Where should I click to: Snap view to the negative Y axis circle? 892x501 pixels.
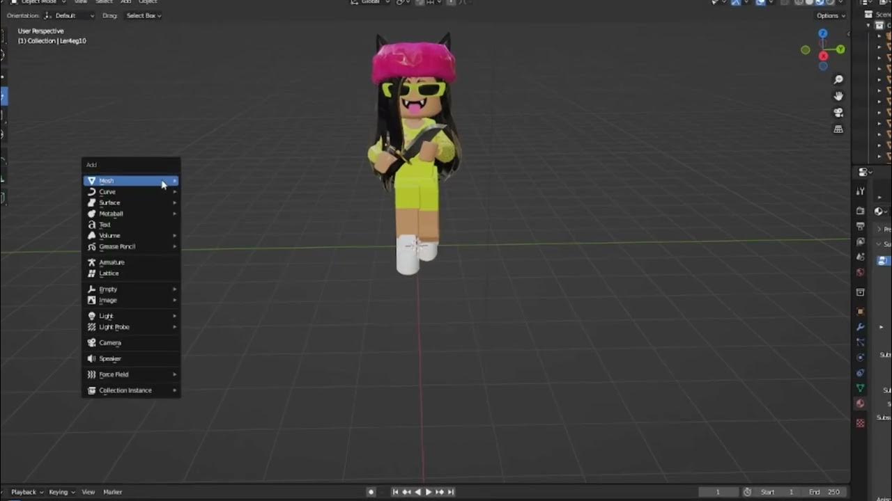coord(806,50)
